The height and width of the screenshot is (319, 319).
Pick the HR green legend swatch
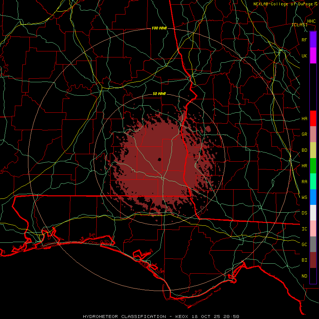(x=313, y=166)
